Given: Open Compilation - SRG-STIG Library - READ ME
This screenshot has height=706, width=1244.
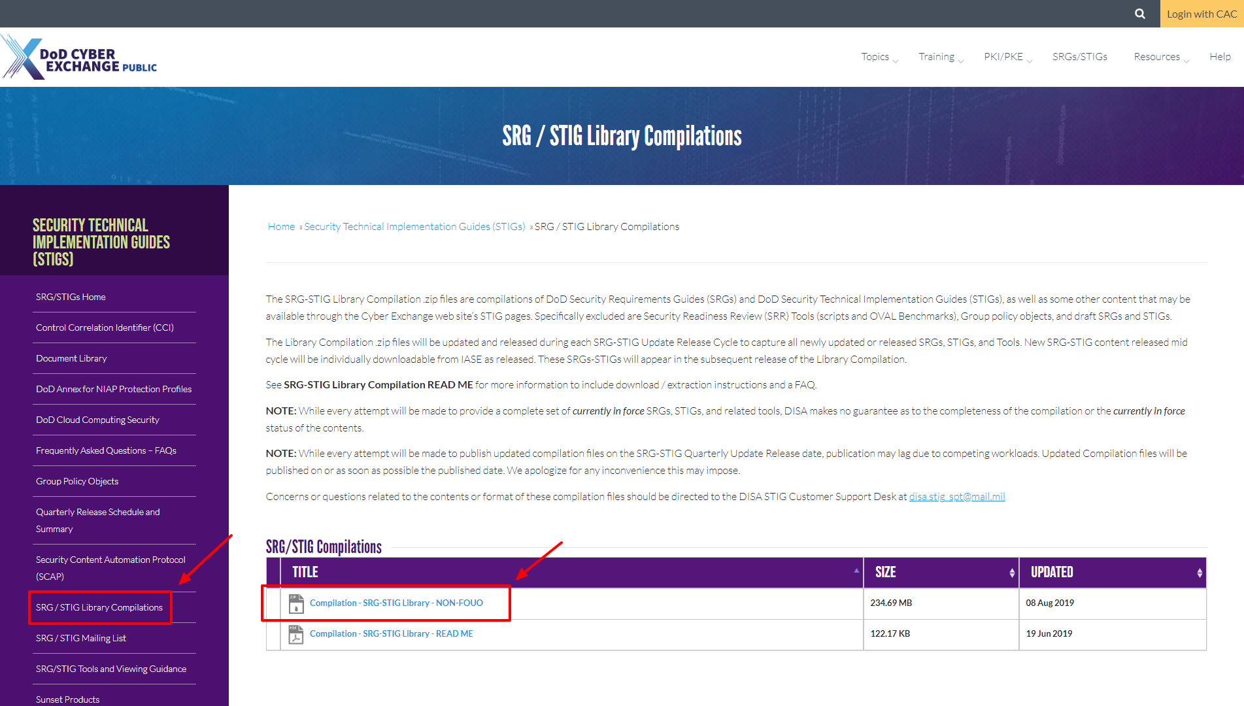Looking at the screenshot, I should [x=391, y=633].
